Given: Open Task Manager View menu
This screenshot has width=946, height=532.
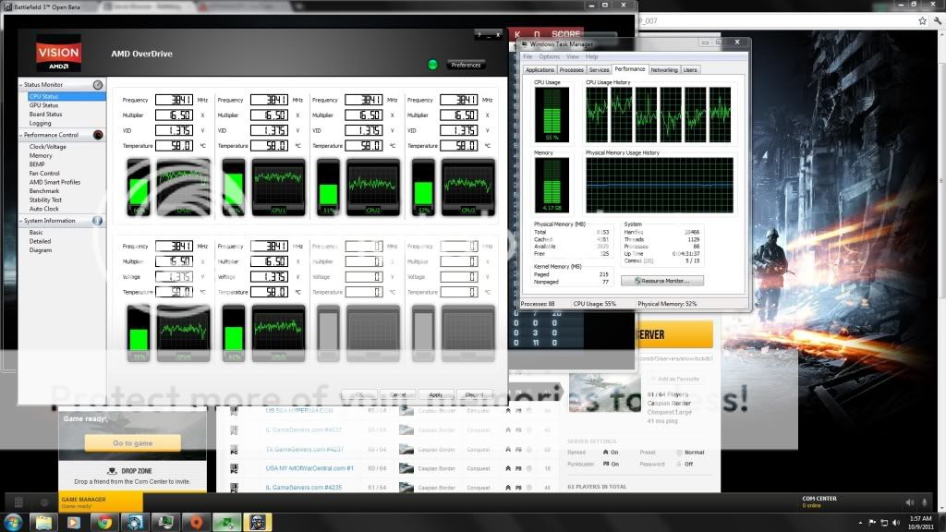Looking at the screenshot, I should coord(573,56).
